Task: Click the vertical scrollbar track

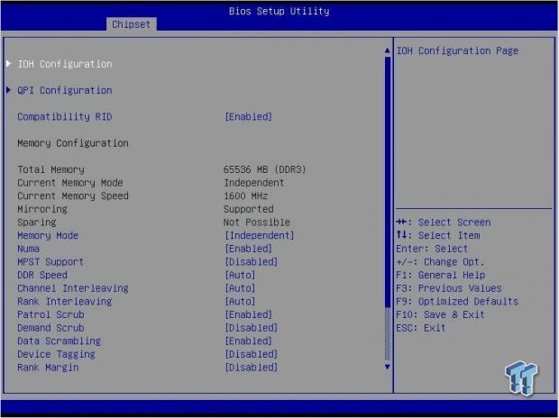Action: tap(388, 208)
